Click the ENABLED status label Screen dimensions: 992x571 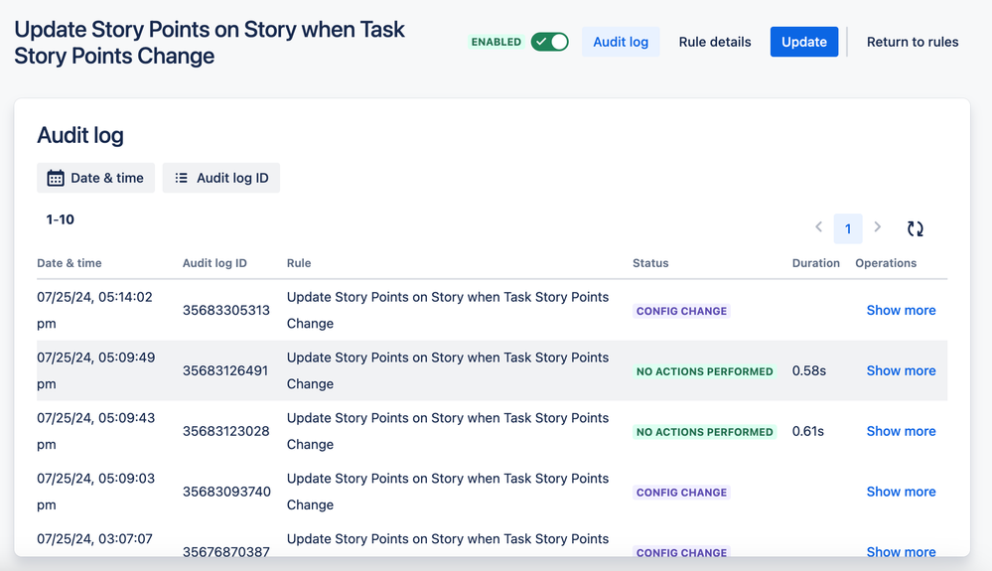(x=496, y=42)
